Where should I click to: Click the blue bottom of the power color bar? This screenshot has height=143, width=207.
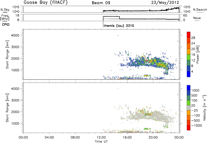pyautogui.click(x=189, y=74)
